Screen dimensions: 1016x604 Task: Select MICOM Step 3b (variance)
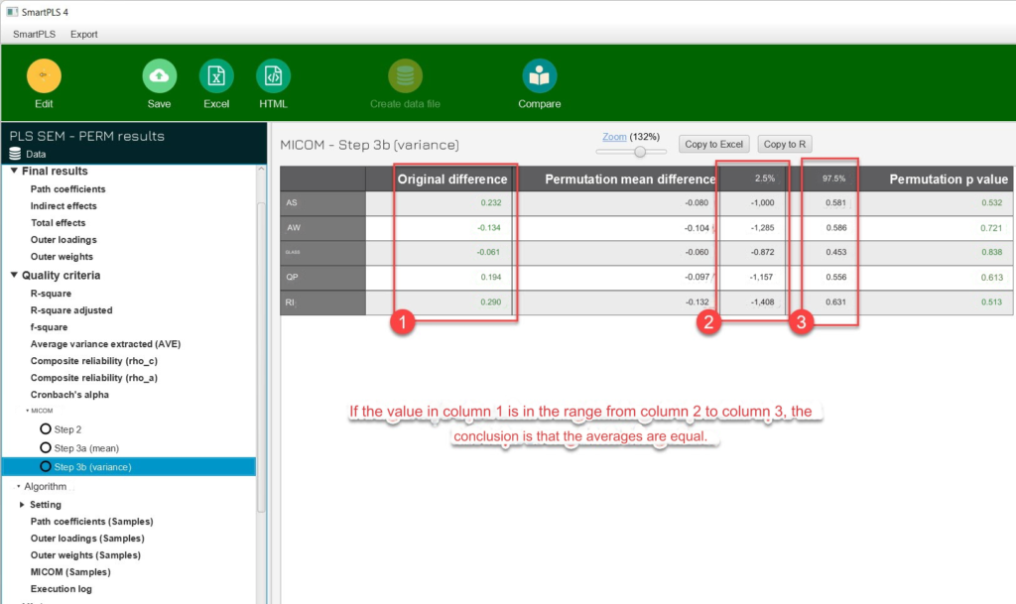[46, 466]
